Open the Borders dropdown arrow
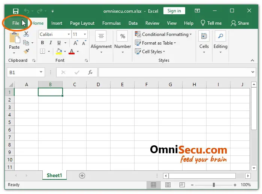The width and height of the screenshot is (262, 194). 49,51
